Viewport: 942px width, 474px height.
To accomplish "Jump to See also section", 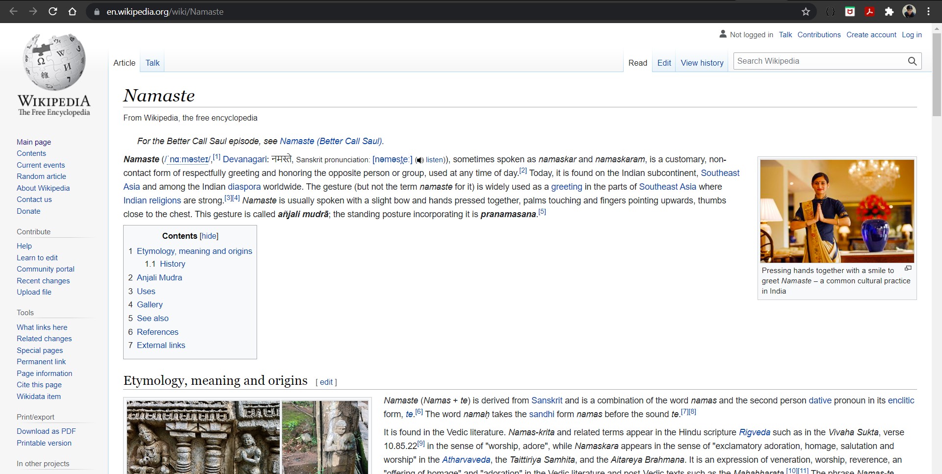I will (x=153, y=318).
